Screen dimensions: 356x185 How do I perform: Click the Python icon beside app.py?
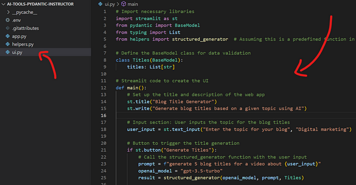pyautogui.click(x=8, y=36)
